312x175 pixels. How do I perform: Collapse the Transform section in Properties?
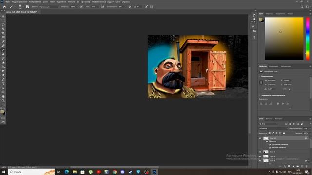260,76
